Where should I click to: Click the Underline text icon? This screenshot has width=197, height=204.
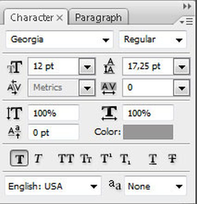153,159
